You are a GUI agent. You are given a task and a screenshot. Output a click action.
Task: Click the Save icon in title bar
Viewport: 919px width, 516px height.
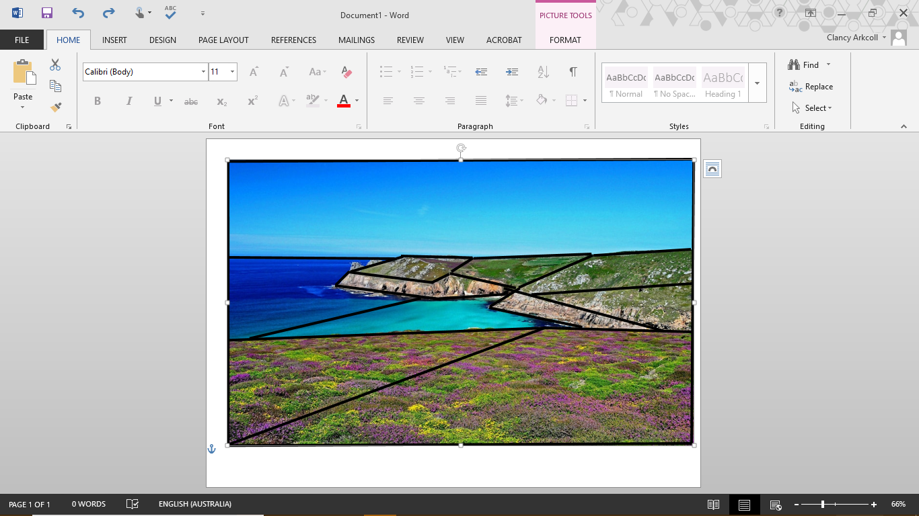tap(46, 13)
